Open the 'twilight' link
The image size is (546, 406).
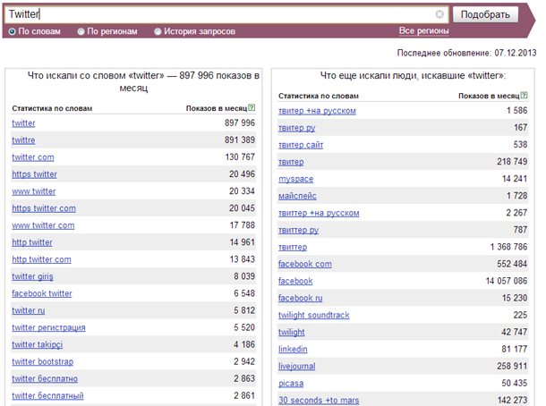coord(292,333)
